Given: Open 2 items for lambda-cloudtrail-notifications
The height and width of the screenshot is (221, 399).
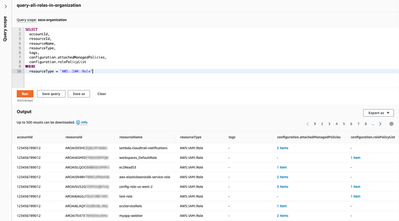Looking at the screenshot, I should 282,148.
